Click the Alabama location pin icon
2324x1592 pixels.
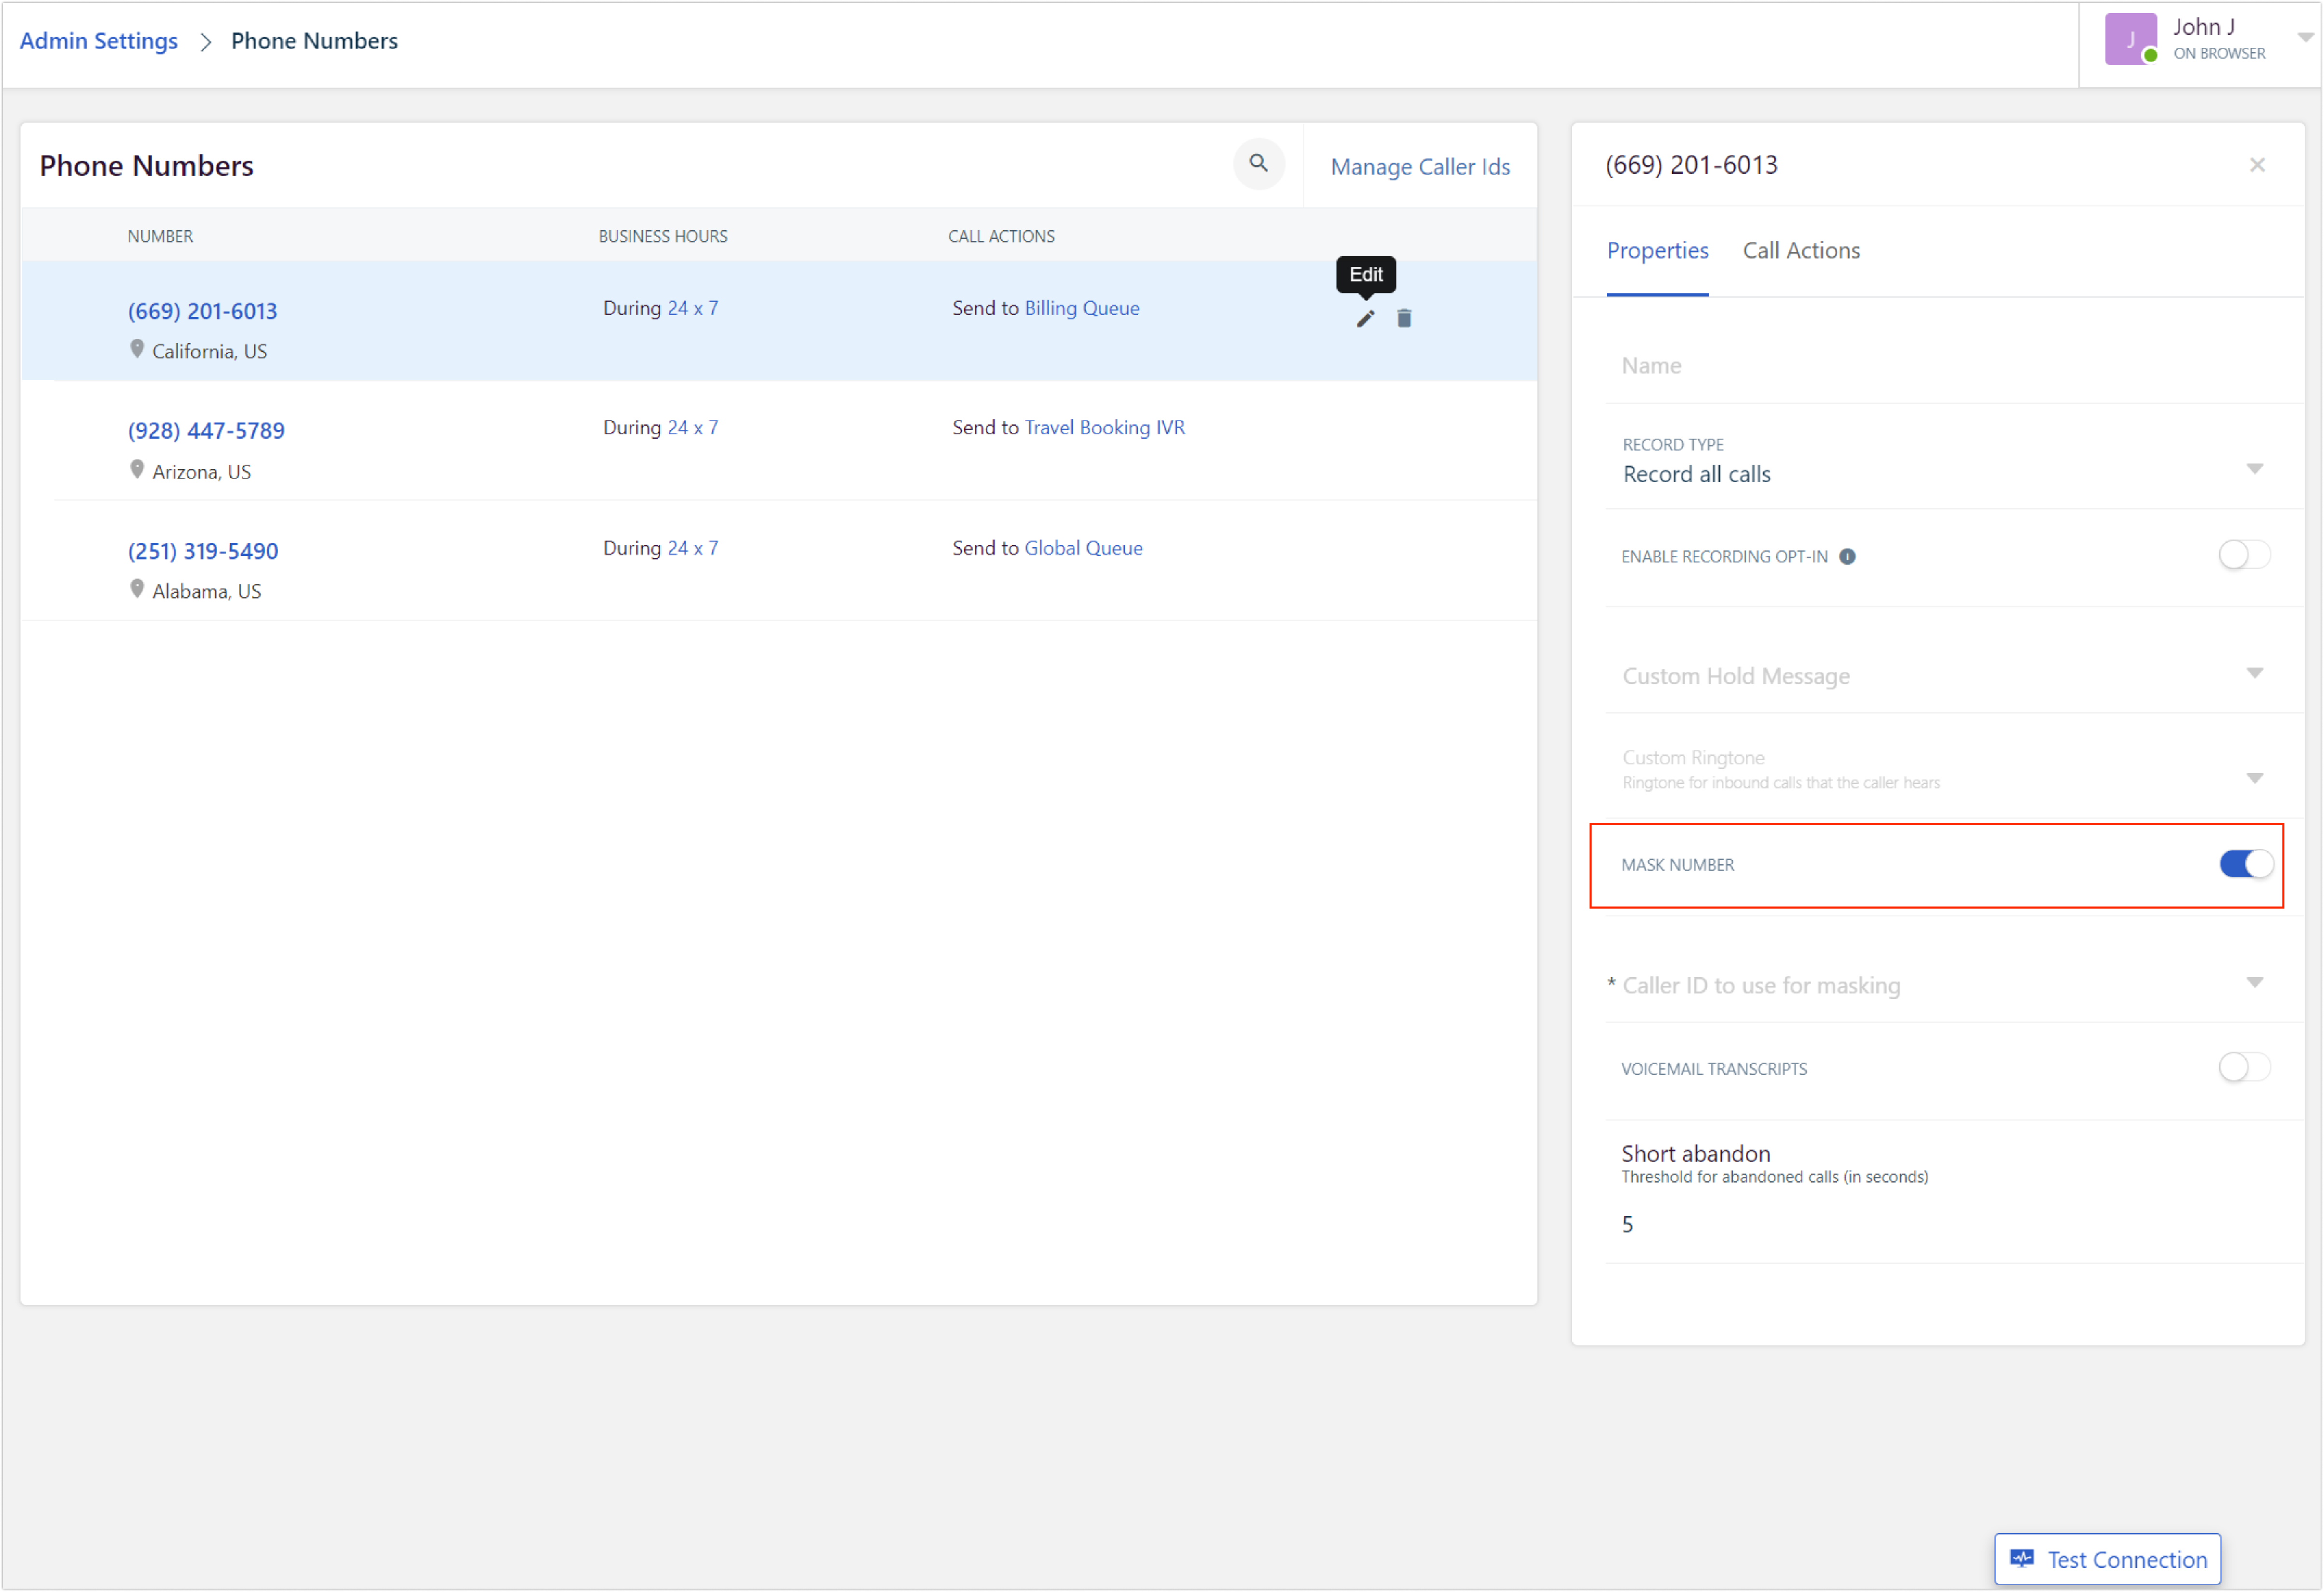click(137, 589)
